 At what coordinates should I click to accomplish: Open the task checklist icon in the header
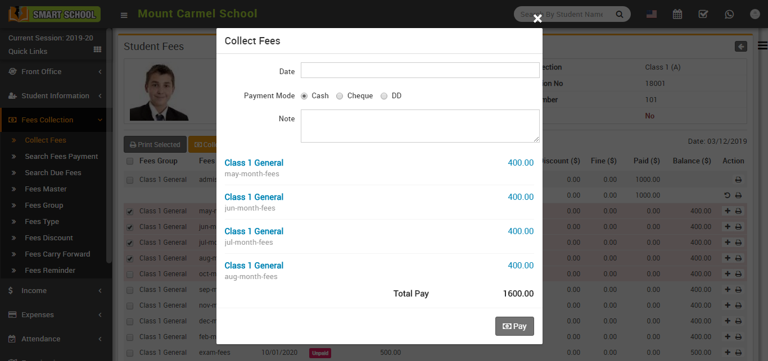[x=703, y=15]
